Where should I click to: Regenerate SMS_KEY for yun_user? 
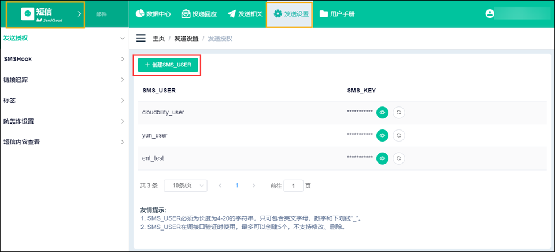[x=398, y=135]
